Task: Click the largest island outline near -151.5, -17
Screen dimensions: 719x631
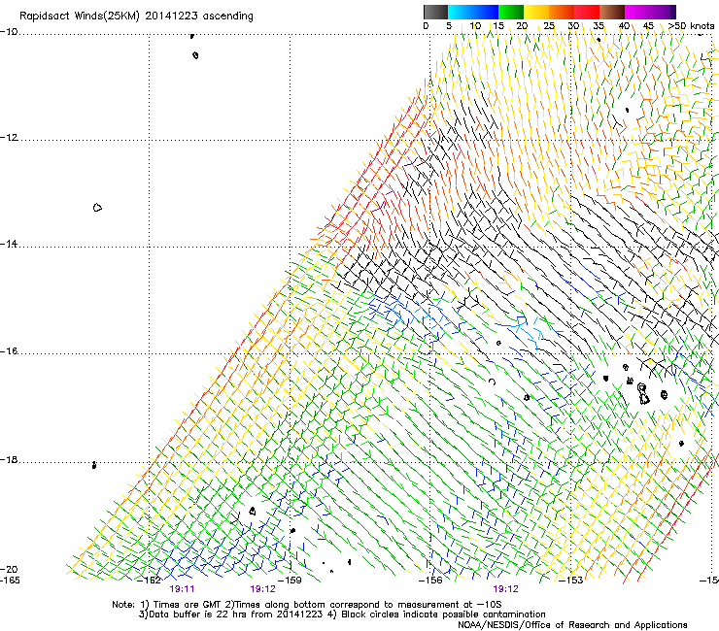Action: coord(643,395)
